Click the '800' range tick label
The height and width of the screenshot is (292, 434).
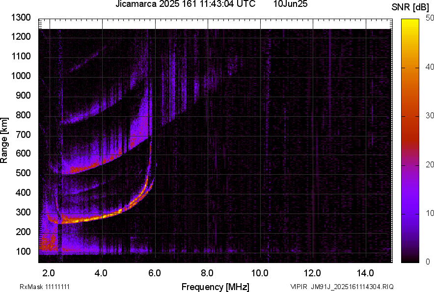coord(23,114)
